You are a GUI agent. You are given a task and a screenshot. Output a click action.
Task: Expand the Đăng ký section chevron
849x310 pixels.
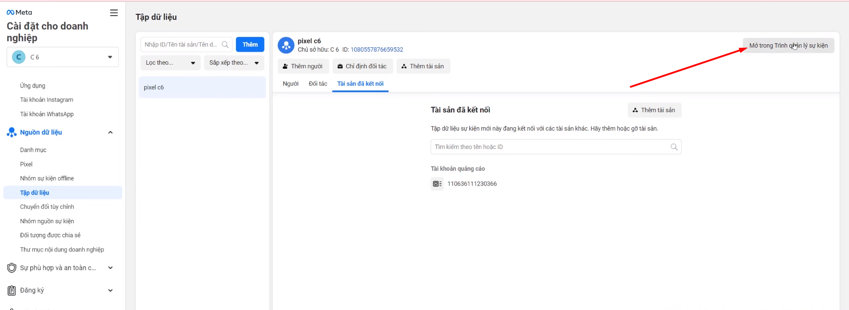pyautogui.click(x=110, y=290)
